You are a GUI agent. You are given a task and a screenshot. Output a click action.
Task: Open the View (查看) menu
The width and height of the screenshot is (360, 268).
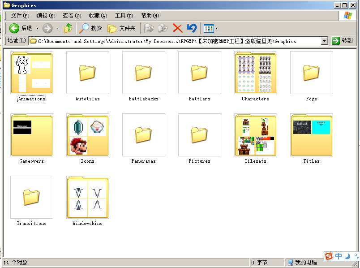(72, 16)
